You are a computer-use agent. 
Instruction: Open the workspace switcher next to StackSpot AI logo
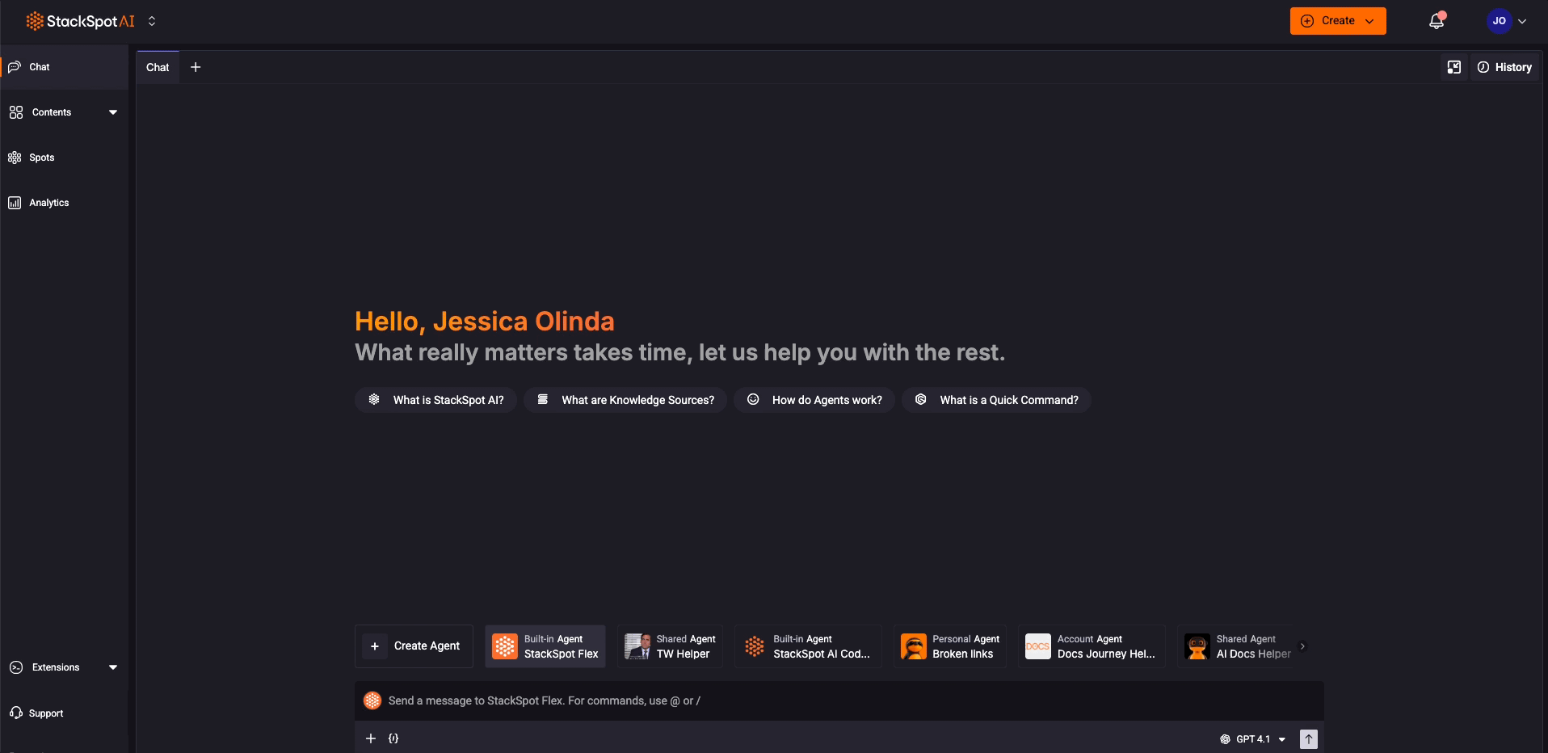pyautogui.click(x=152, y=22)
